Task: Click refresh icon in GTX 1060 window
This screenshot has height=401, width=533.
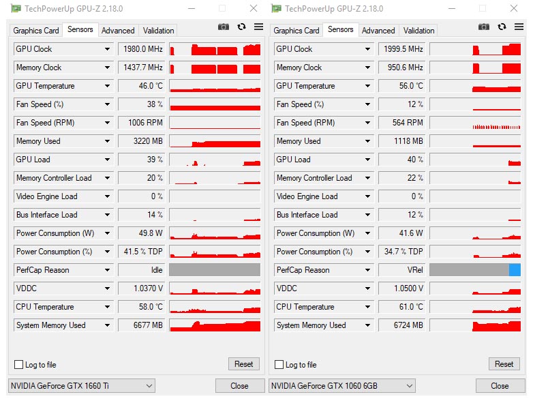Action: tap(502, 27)
